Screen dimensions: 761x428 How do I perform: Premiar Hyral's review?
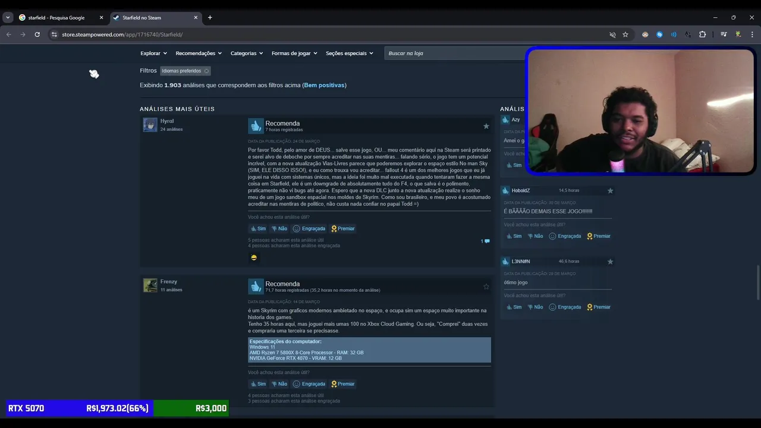[343, 228]
